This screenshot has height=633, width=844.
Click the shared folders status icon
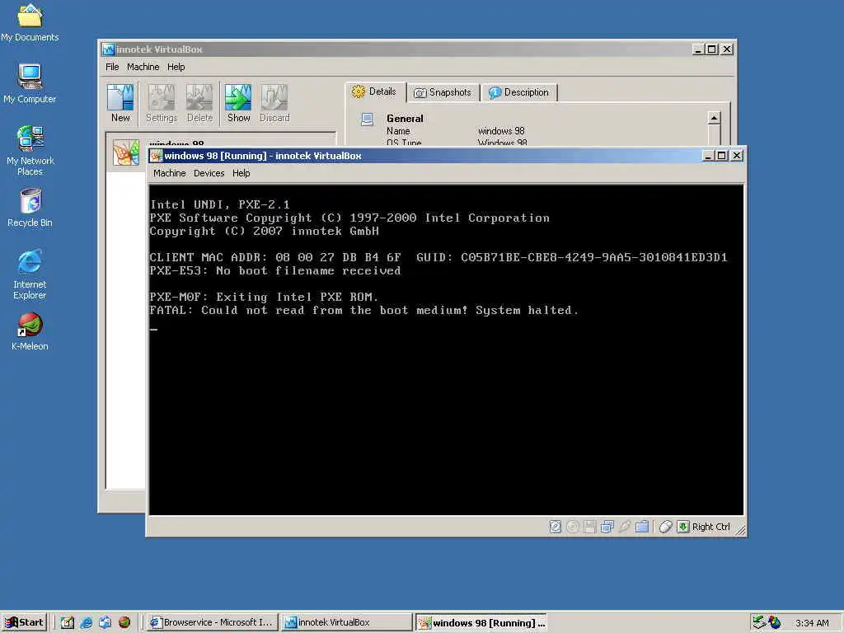[641, 527]
